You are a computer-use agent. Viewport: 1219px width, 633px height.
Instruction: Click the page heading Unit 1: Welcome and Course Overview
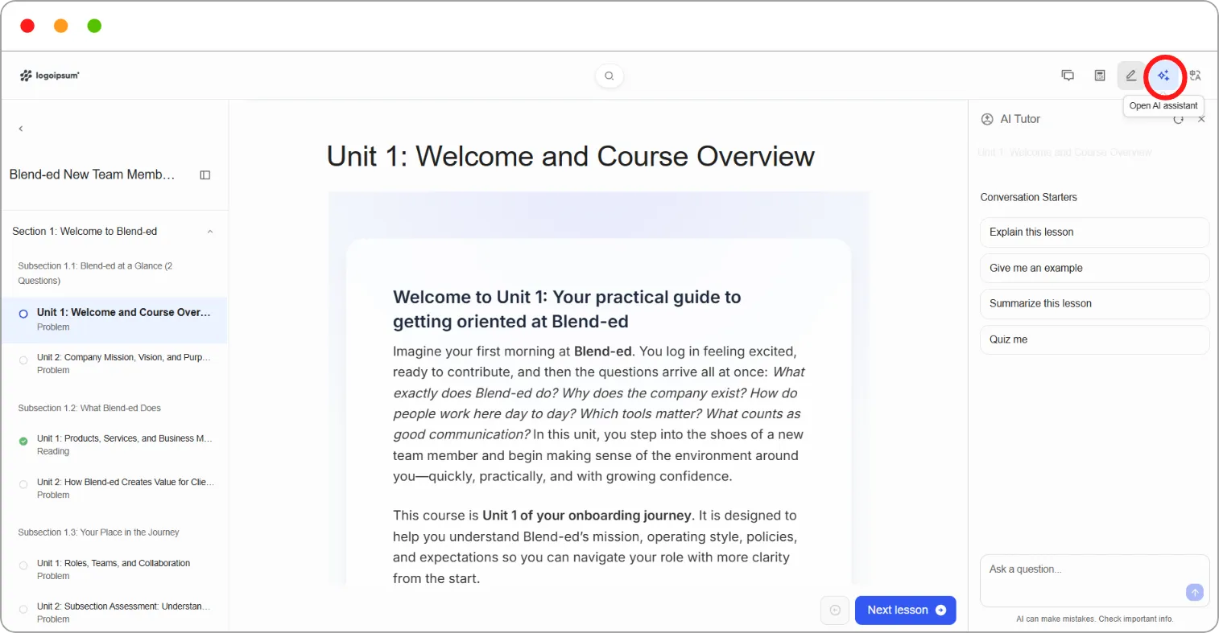point(570,156)
